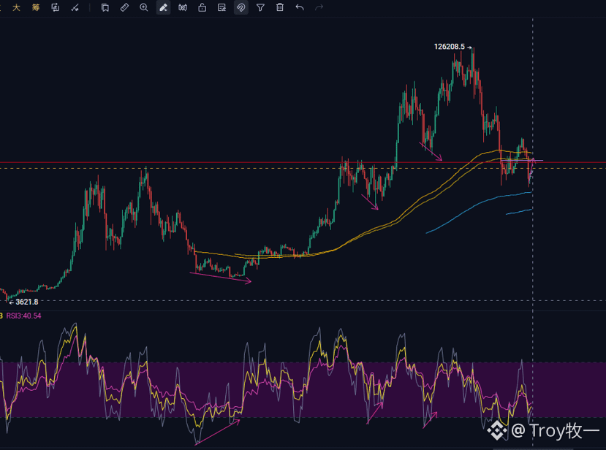This screenshot has width=606, height=450.
Task: Click the trash delete drawings icon
Action: click(280, 7)
